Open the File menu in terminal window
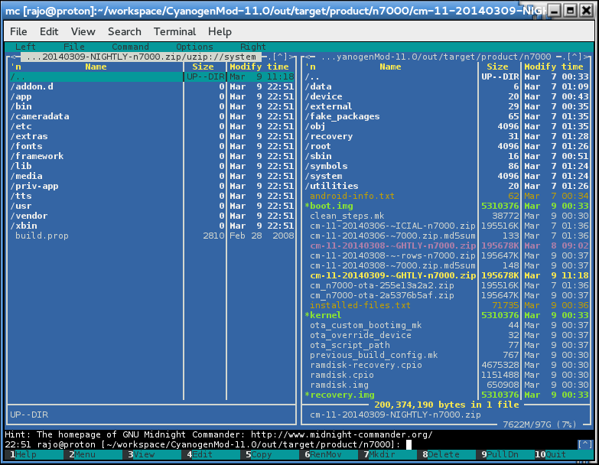This screenshot has width=599, height=465. 18,31
